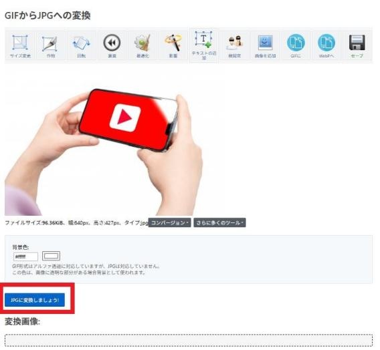
Task: Focus the background color hex input field
Action: pos(25,256)
